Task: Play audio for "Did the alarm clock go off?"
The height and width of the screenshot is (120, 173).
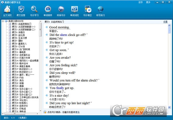Action: [47, 35]
